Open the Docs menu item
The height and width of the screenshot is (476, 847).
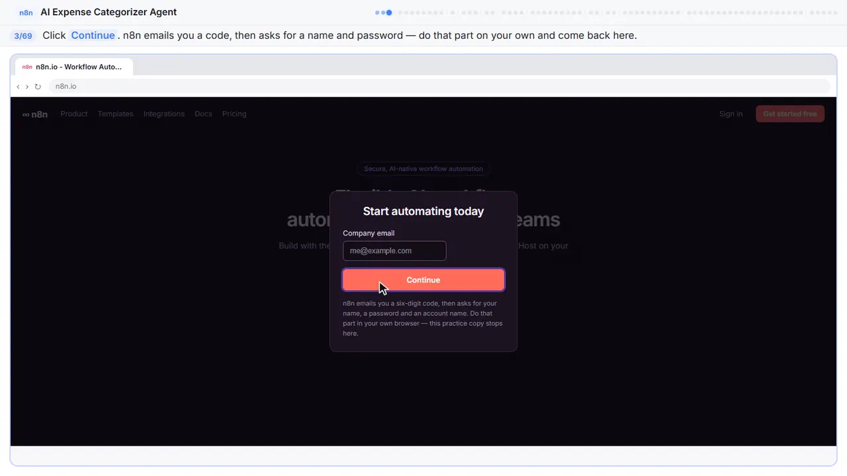pos(203,114)
